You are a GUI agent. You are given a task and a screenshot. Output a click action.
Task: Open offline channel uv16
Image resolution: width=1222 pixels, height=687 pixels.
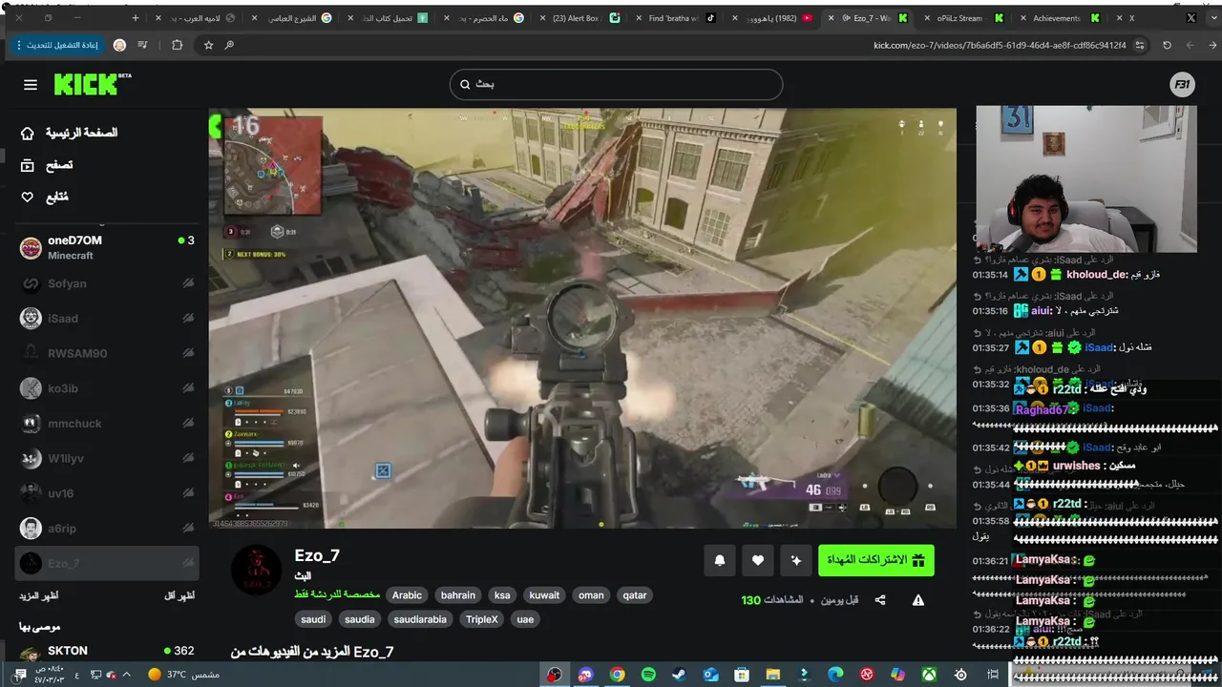[107, 493]
